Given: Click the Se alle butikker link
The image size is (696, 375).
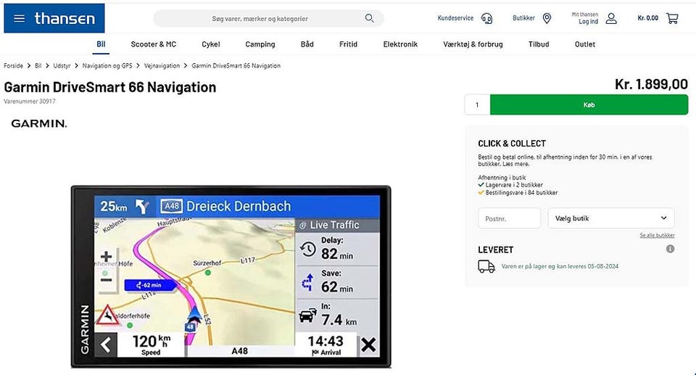Looking at the screenshot, I should tap(657, 236).
